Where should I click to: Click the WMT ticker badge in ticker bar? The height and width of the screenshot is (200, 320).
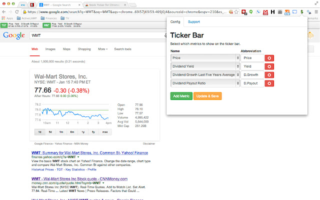46,25
